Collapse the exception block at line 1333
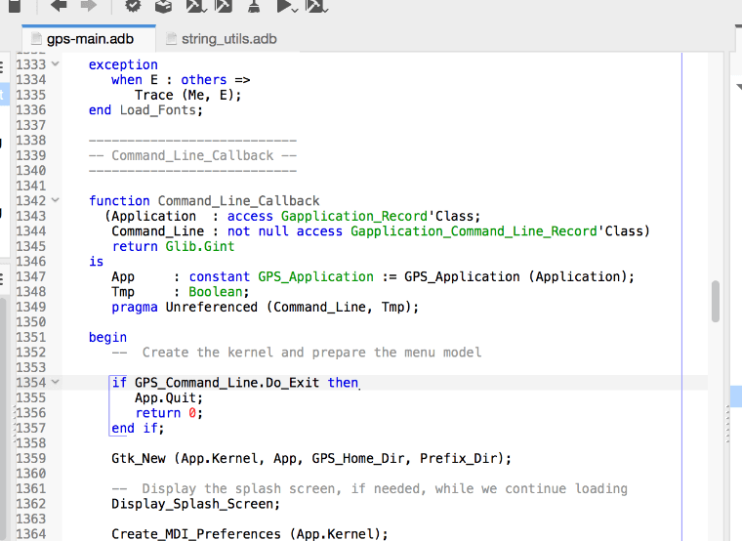742x541 pixels. (x=55, y=64)
